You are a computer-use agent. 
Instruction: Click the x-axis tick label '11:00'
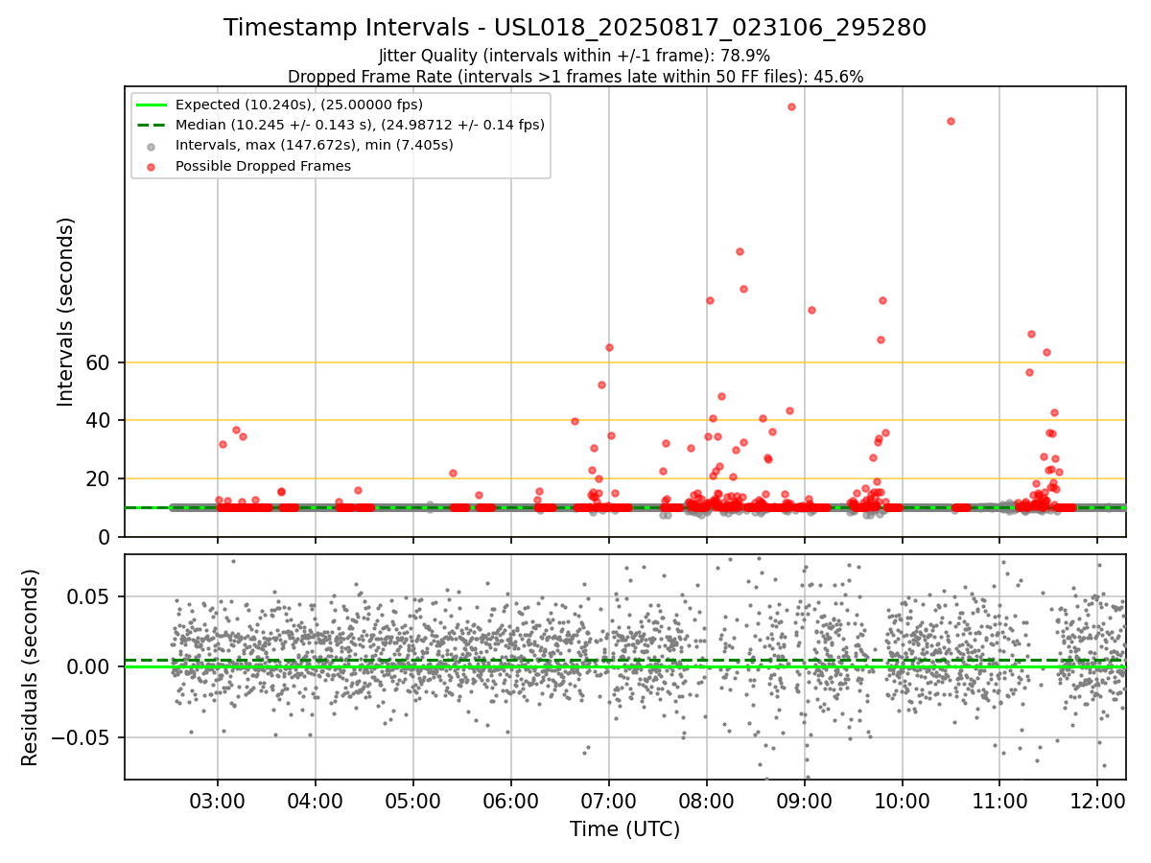point(1000,800)
